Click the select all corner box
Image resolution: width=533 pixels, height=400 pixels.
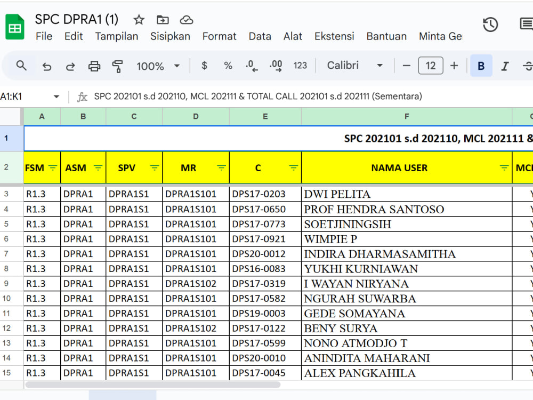(11, 117)
